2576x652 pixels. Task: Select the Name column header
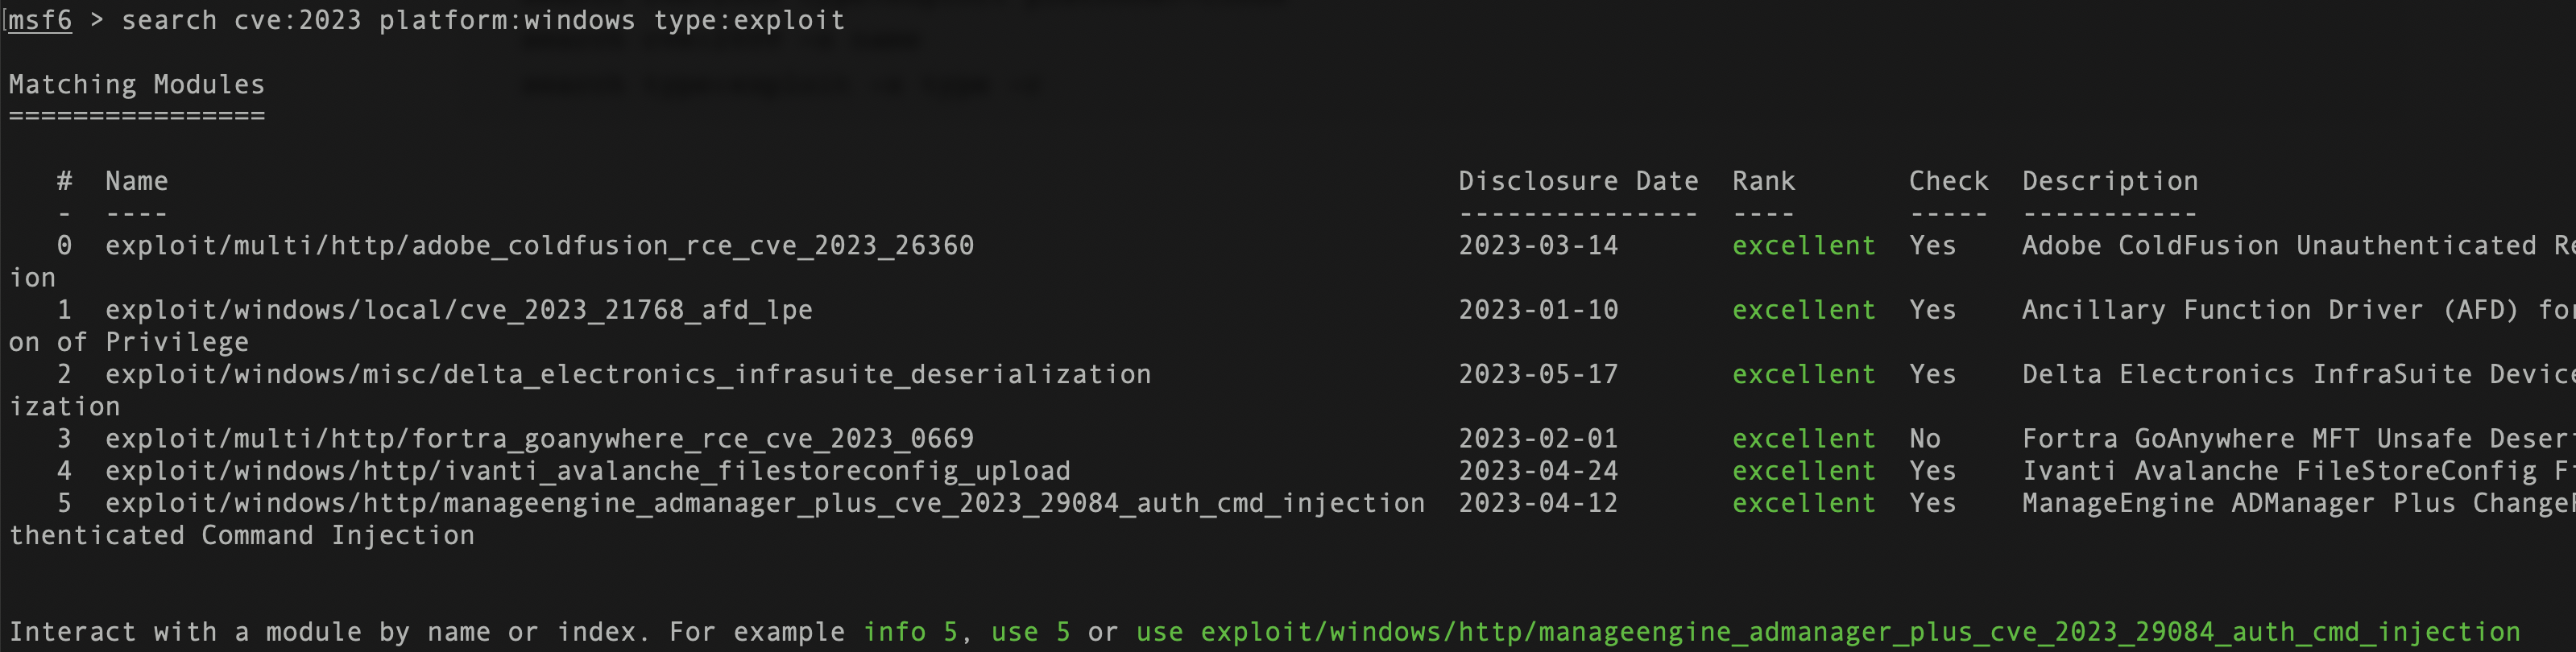[137, 181]
